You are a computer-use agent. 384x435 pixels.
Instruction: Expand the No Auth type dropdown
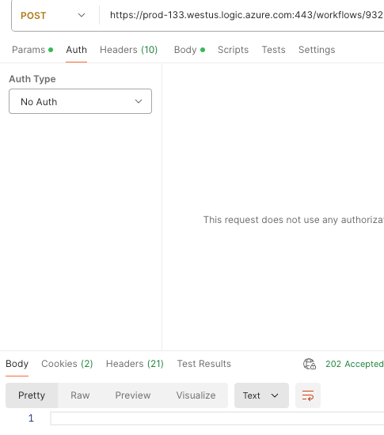point(80,101)
